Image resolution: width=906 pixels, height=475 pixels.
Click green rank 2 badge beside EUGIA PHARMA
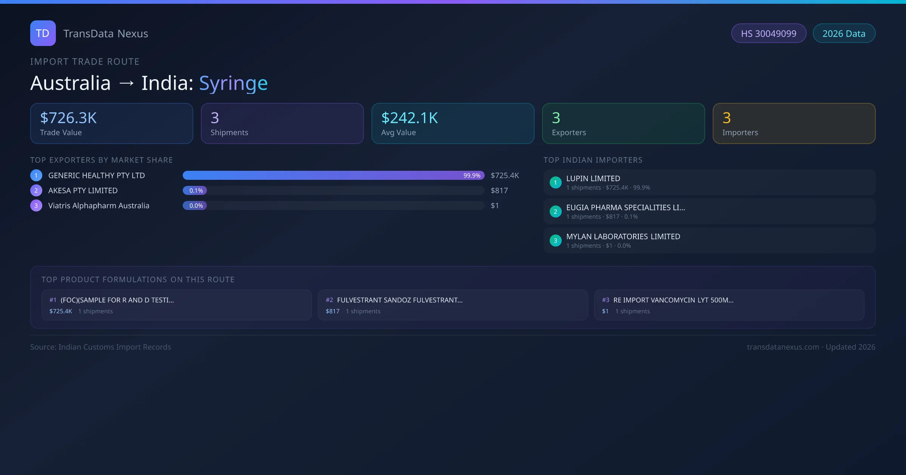coord(555,211)
